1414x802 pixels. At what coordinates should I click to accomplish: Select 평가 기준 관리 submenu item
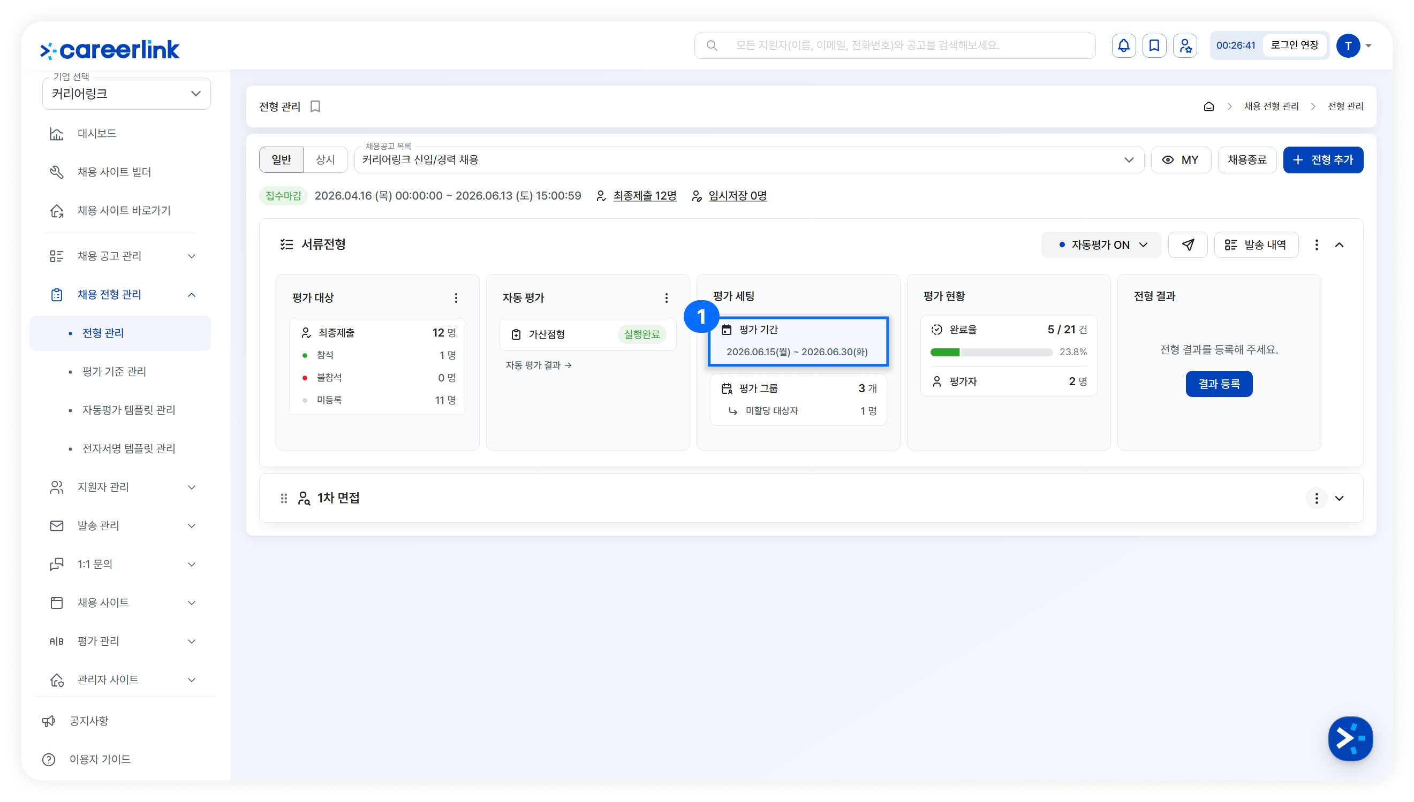click(120, 372)
